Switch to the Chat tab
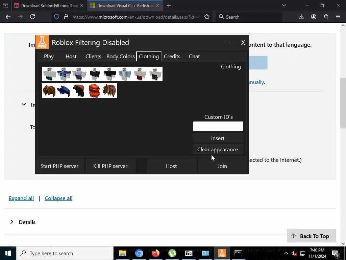 pyautogui.click(x=194, y=57)
